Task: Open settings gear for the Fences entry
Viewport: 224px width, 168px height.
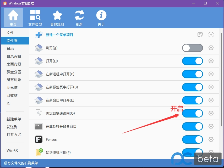Action: pyautogui.click(x=211, y=139)
